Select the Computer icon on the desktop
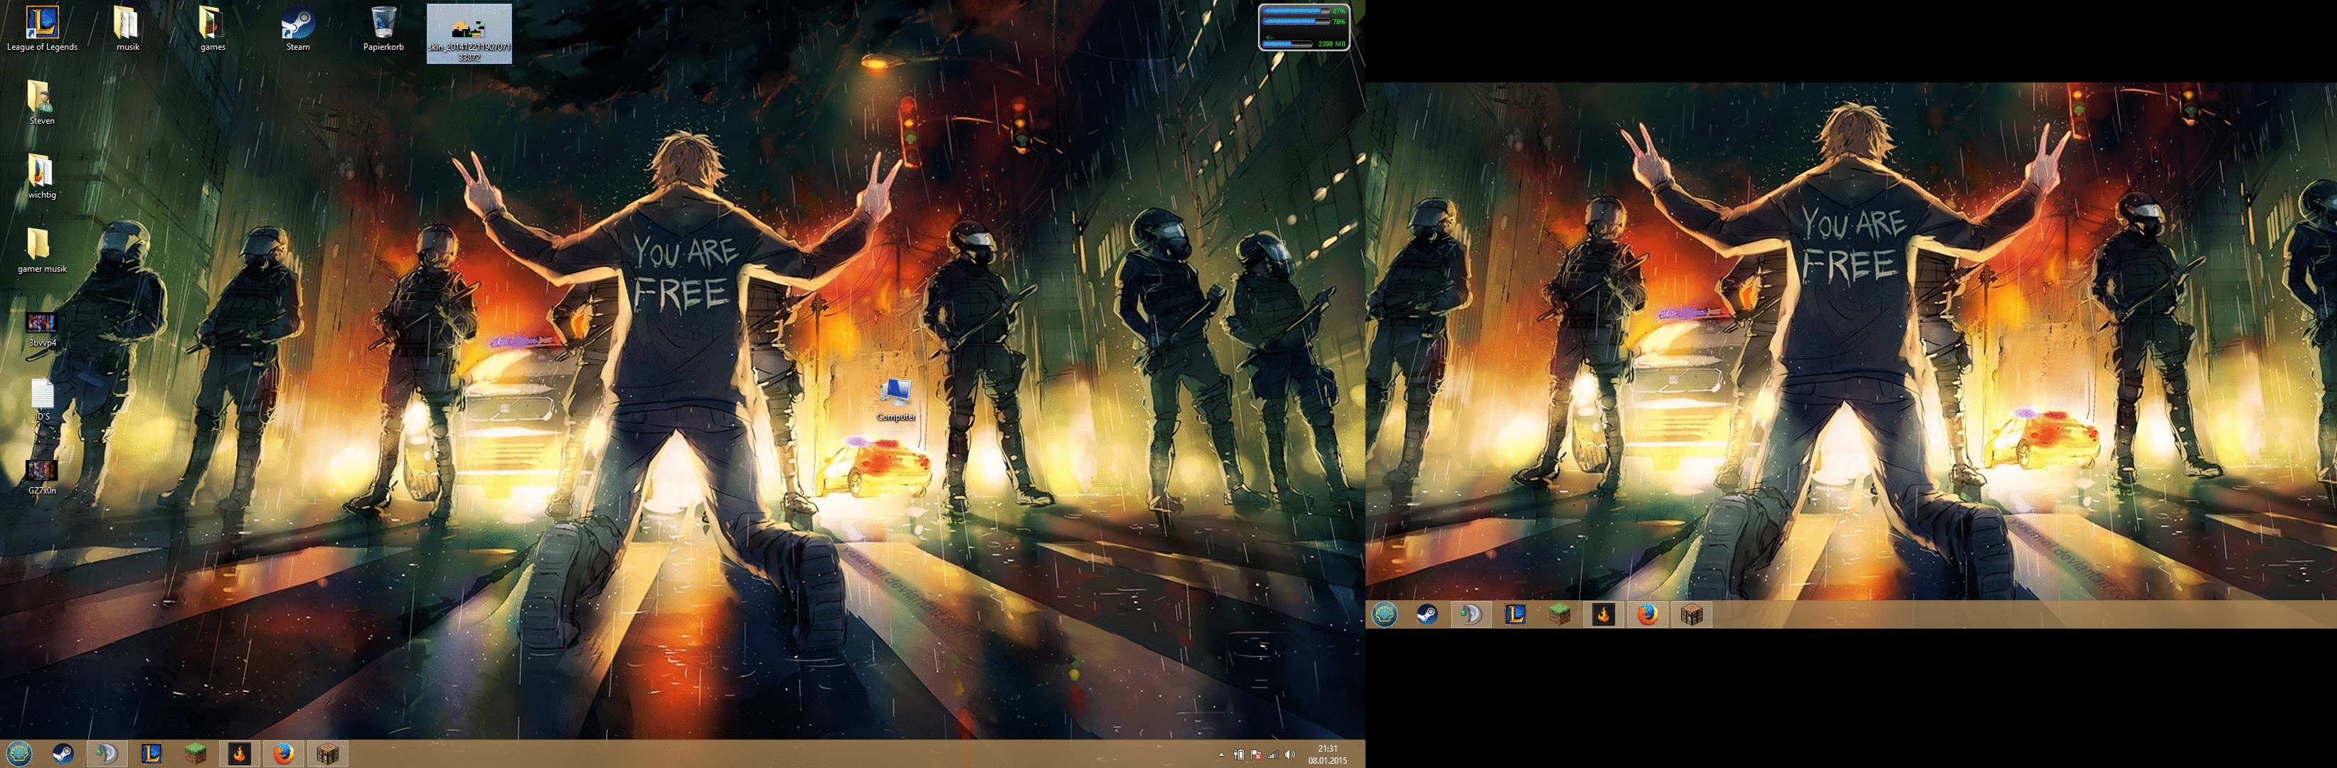The width and height of the screenshot is (2337, 768). pyautogui.click(x=895, y=400)
